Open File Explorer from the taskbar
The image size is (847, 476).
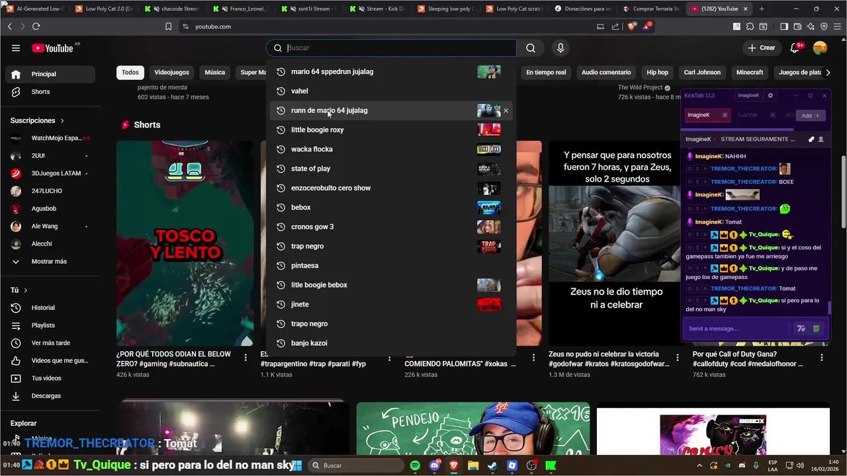(473, 465)
